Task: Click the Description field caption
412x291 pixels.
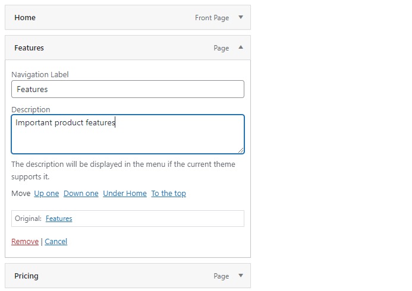Action: pos(31,109)
